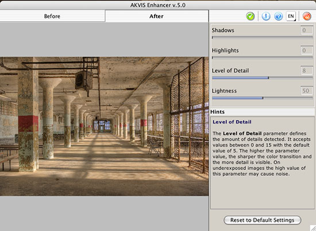Apply changes with the green checkmark icon
Viewport: 316px width, 231px height.
[x=251, y=16]
